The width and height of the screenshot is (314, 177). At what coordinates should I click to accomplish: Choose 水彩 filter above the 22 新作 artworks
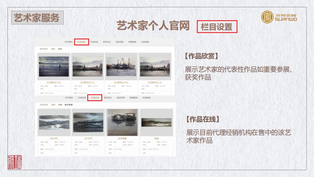[x=60, y=49]
